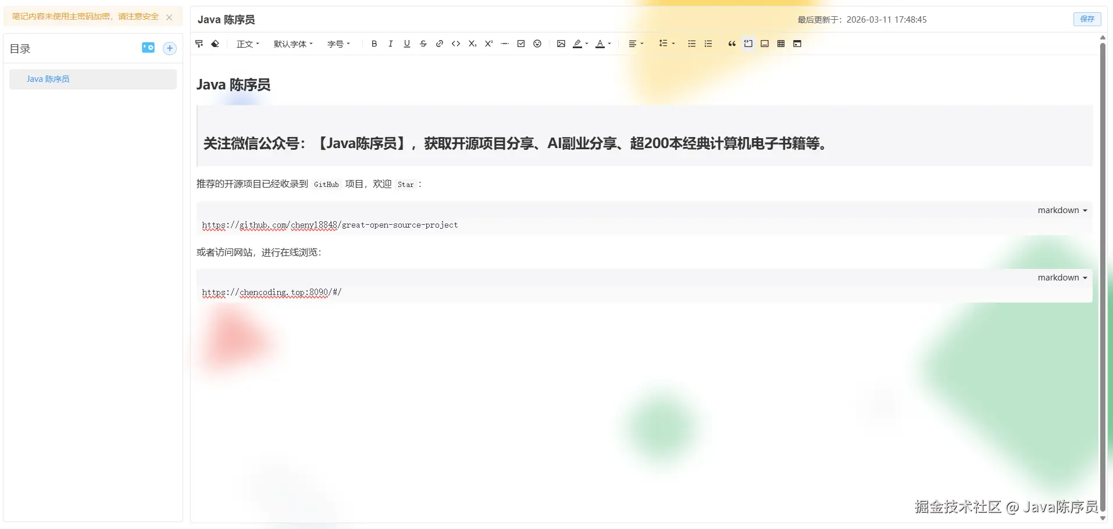Screen dimensions: 1113x529
Task: Click the 最后更新于 timestamp text
Action: tap(862, 20)
